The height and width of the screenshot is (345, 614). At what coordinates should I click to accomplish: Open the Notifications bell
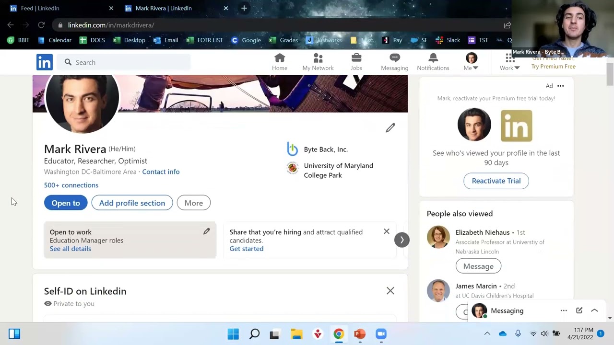pos(433,62)
